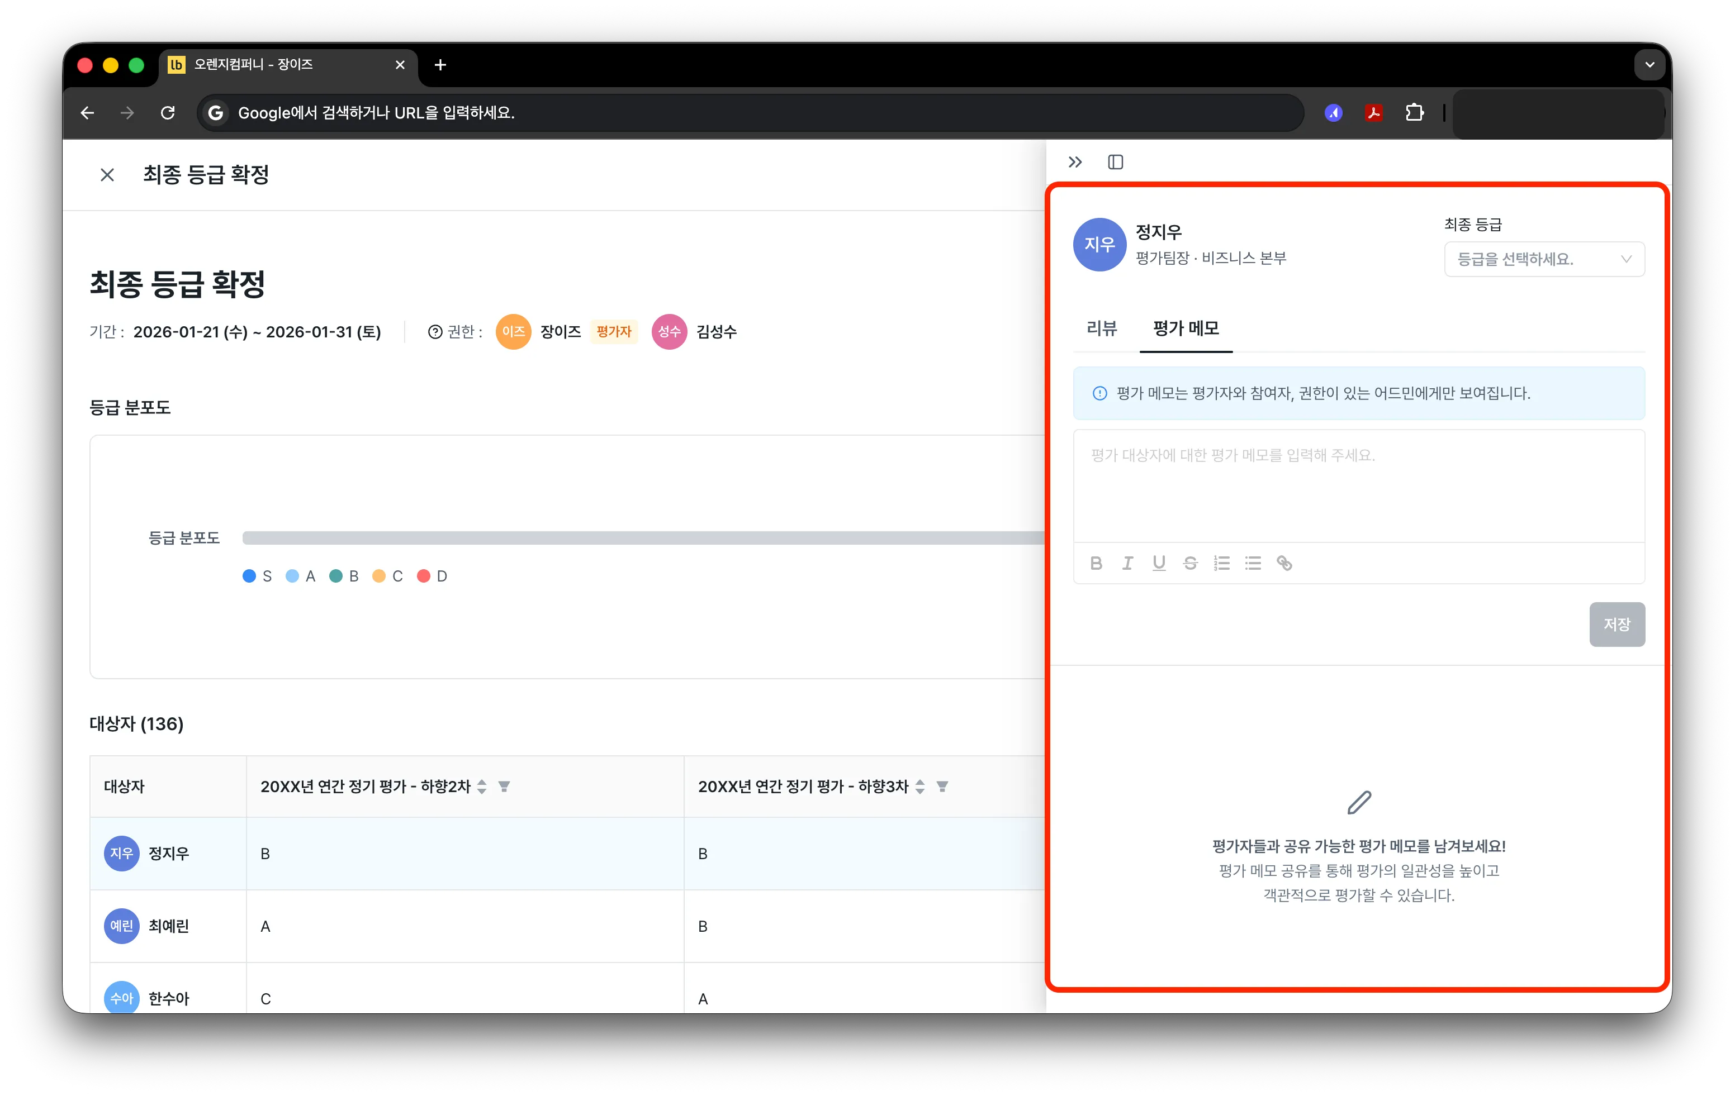Screen dimensions: 1735x1096
Task: Click the 장이즈 evaluator avatar
Action: [513, 332]
